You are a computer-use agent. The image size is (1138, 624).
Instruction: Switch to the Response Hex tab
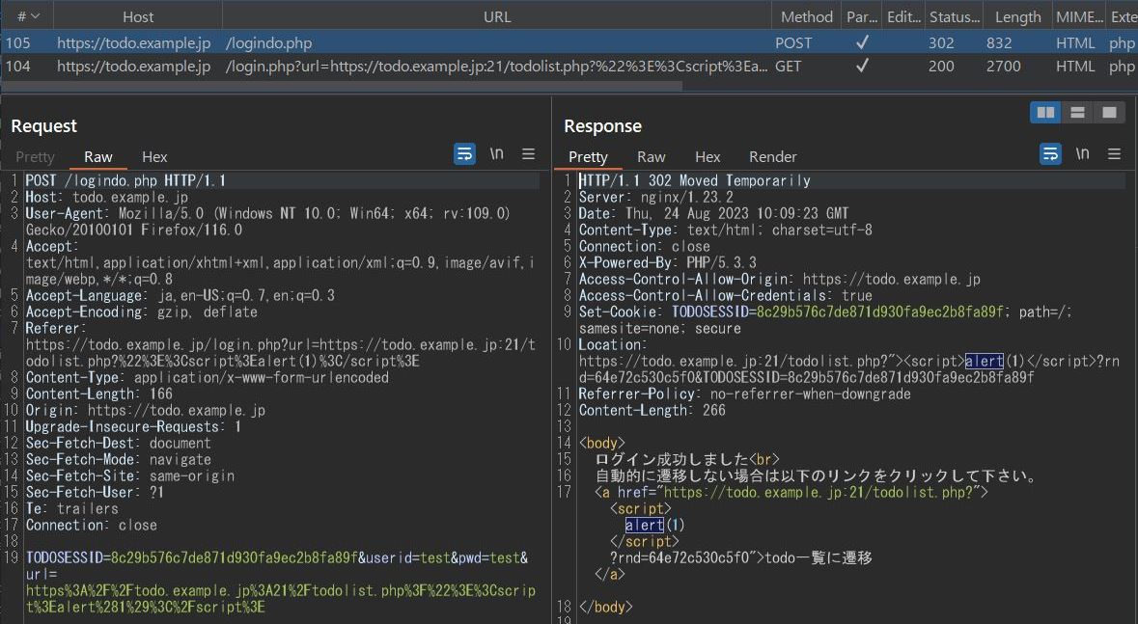tap(708, 157)
